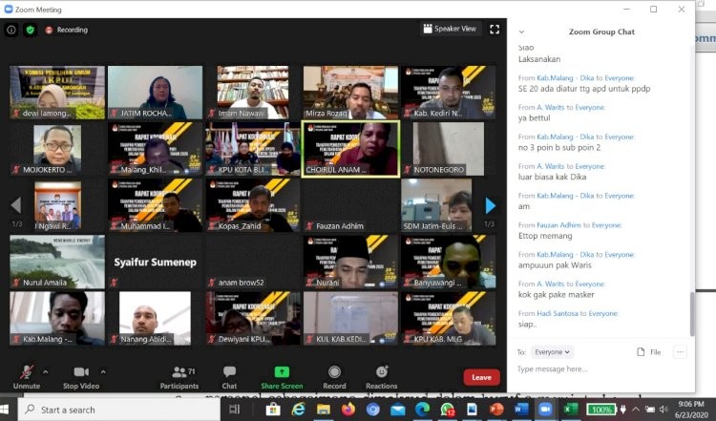
Task: Show meeting information icon
Action: tap(11, 30)
